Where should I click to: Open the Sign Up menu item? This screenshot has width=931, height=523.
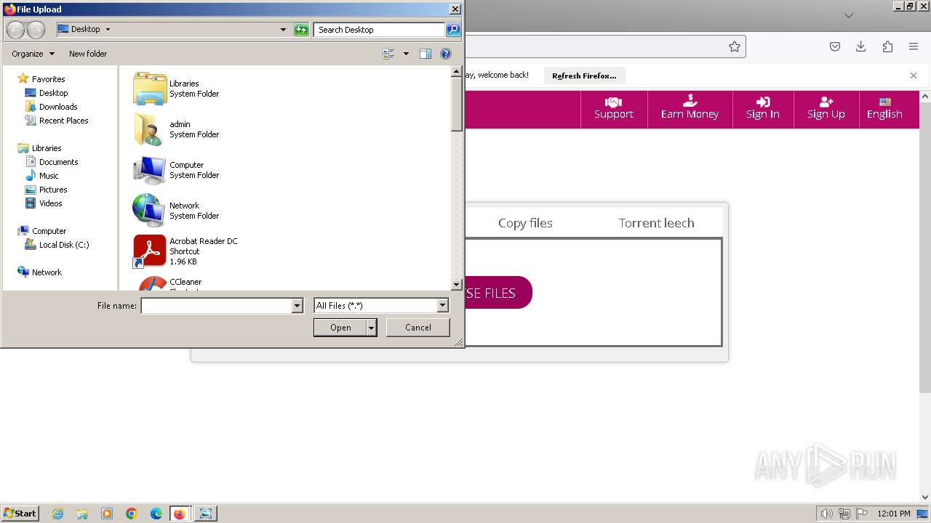(826, 108)
